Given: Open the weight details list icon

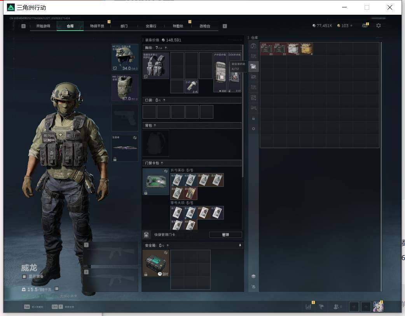Looking at the screenshot, I should tap(57, 289).
